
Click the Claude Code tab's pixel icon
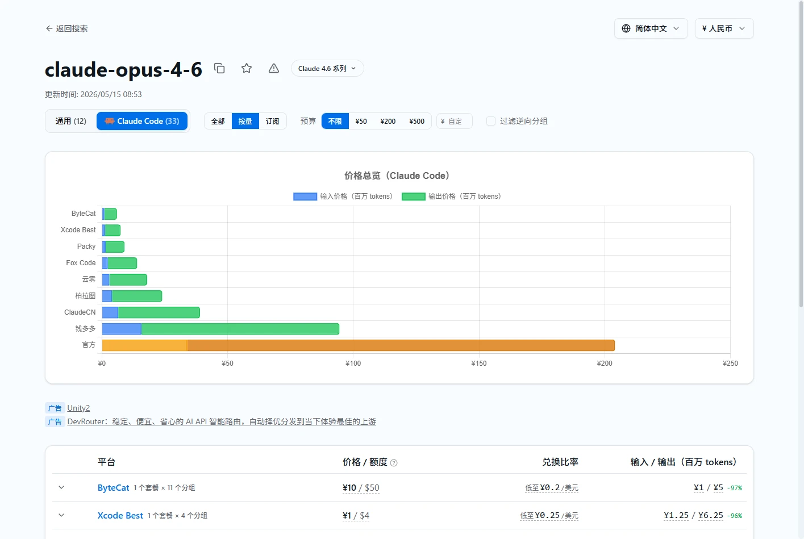tap(109, 121)
